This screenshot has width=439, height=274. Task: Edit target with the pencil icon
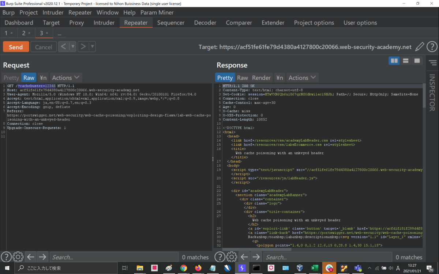coord(420,47)
